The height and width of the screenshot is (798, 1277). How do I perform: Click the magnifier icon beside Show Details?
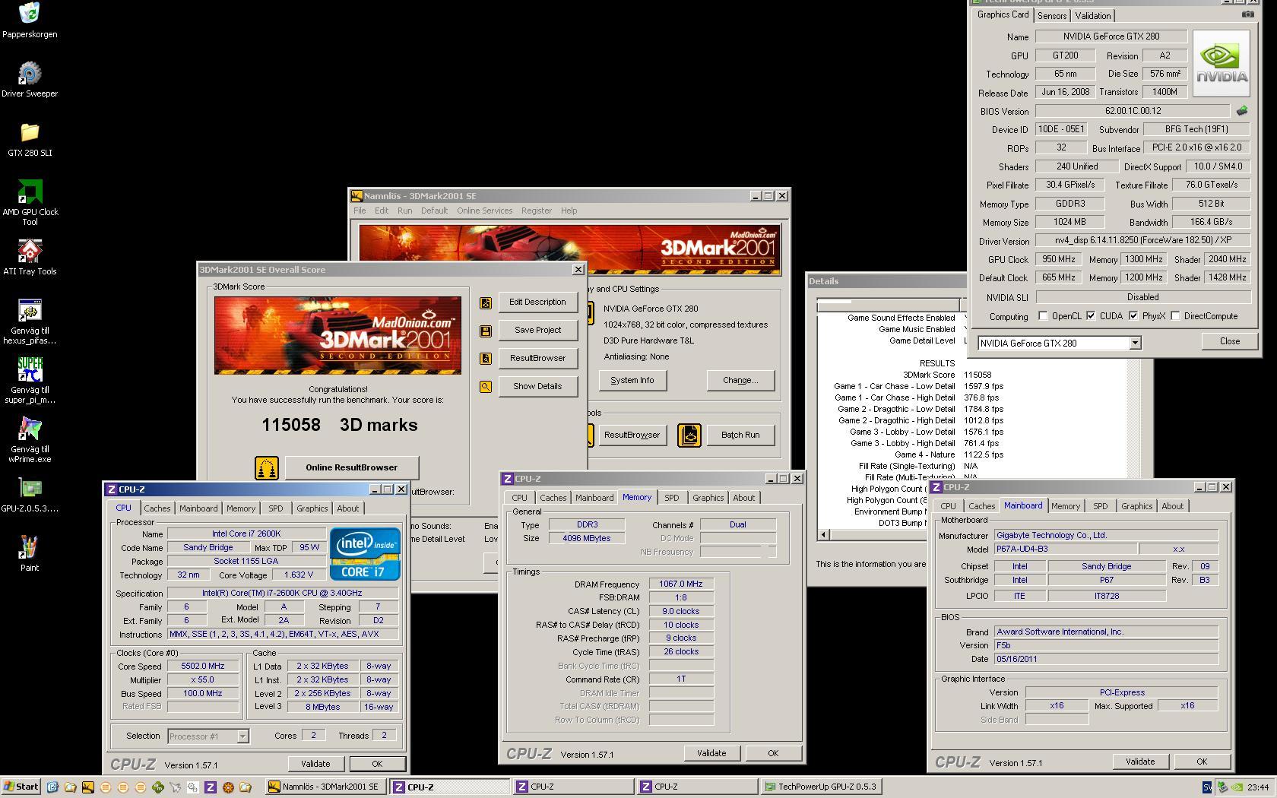486,387
